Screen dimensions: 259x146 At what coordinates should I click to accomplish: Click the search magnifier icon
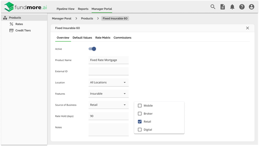(213, 7)
